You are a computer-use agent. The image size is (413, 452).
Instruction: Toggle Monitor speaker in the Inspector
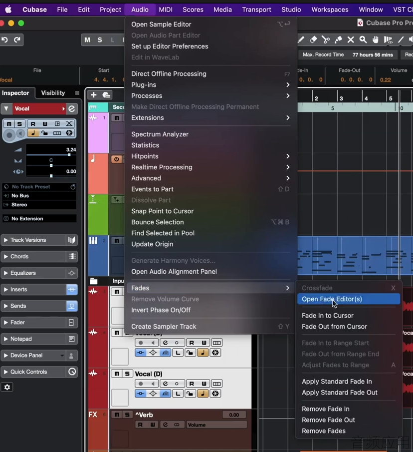[20, 134]
